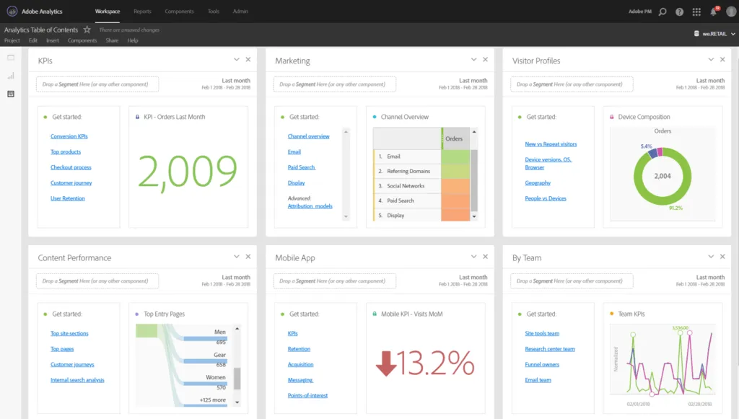Viewport: 739px width, 419px height.
Task: Close the Marketing panel
Action: click(485, 60)
